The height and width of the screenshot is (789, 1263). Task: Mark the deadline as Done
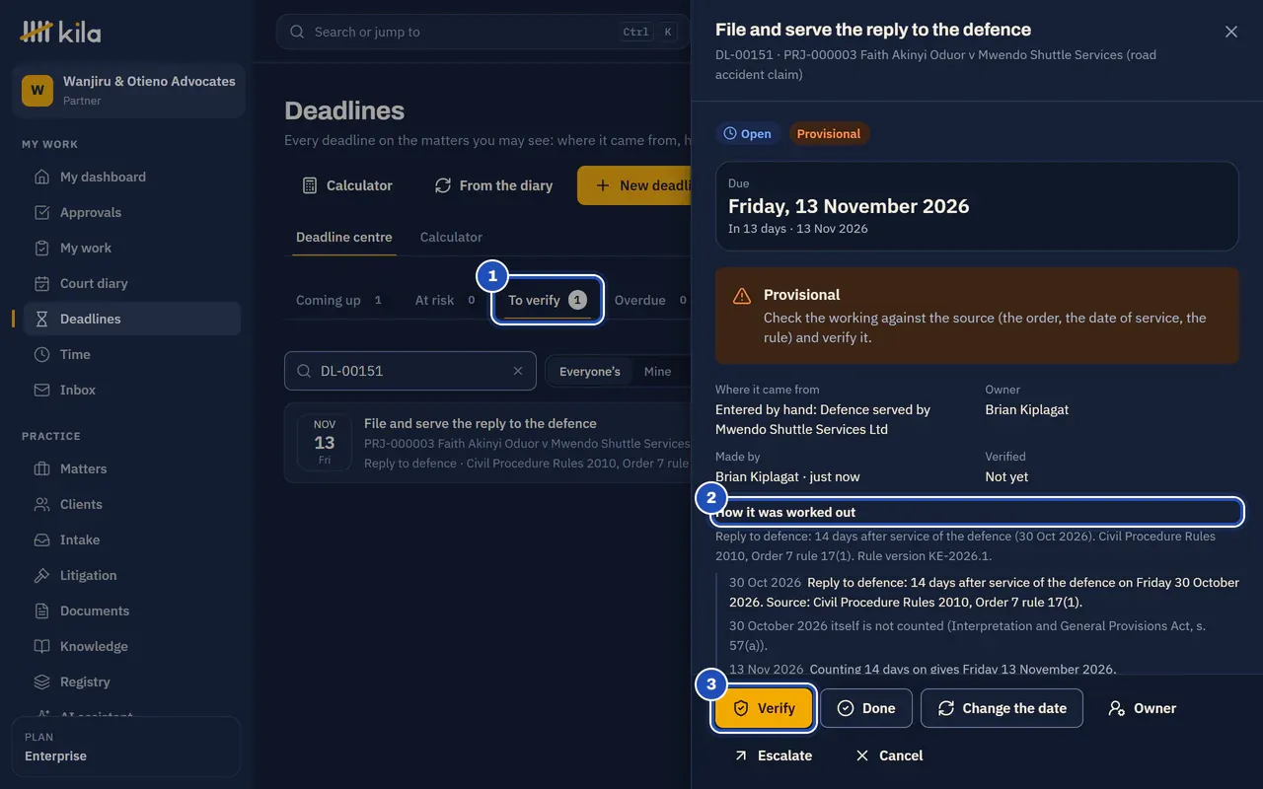(x=866, y=708)
